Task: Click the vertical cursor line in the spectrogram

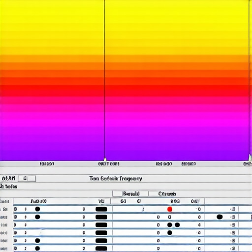Action: [104, 79]
